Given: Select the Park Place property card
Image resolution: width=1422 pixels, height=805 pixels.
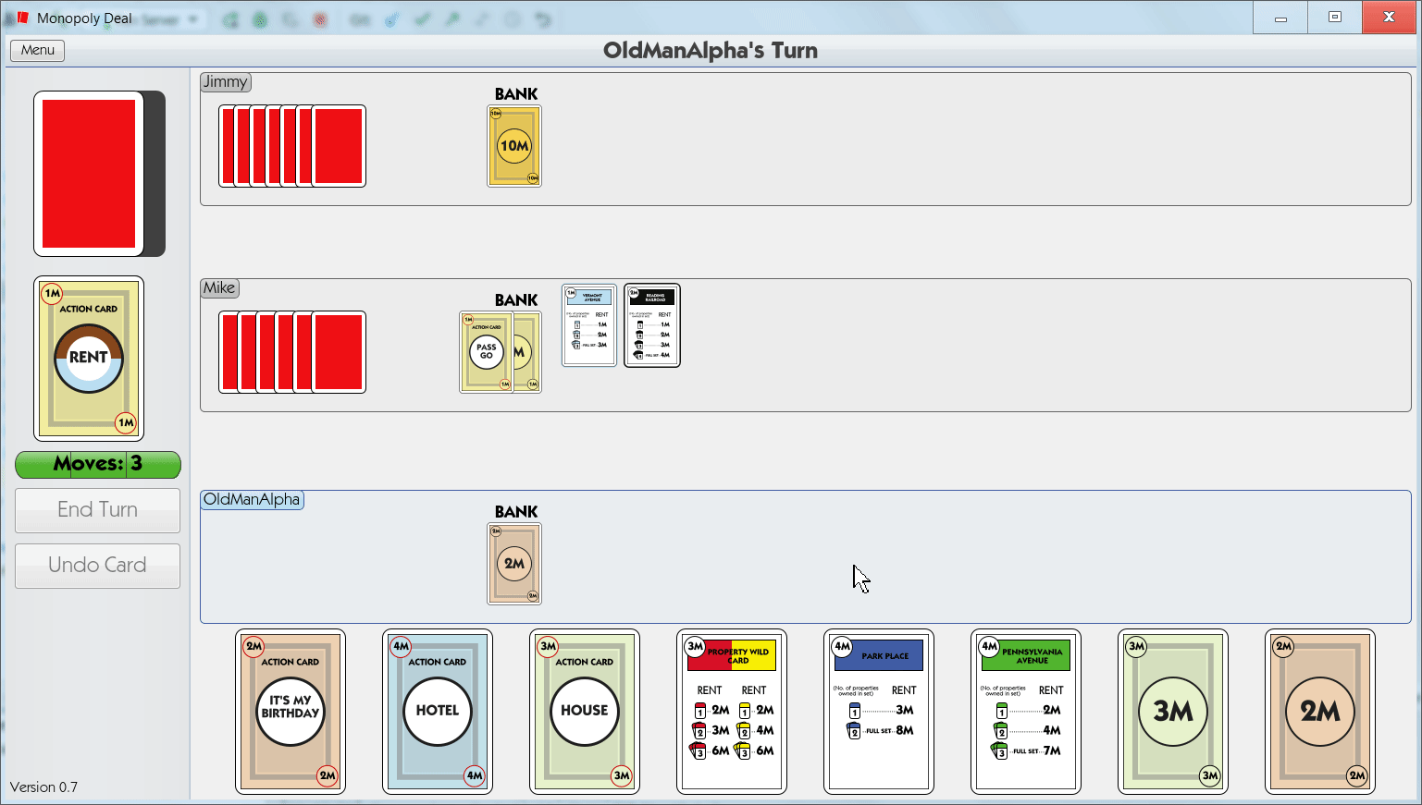Looking at the screenshot, I should click(879, 712).
